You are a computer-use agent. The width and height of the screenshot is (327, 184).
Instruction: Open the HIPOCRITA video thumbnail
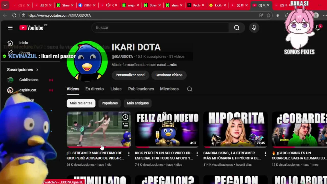[x=235, y=130]
